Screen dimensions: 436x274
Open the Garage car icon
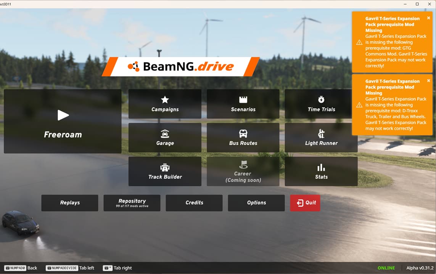coord(165,134)
